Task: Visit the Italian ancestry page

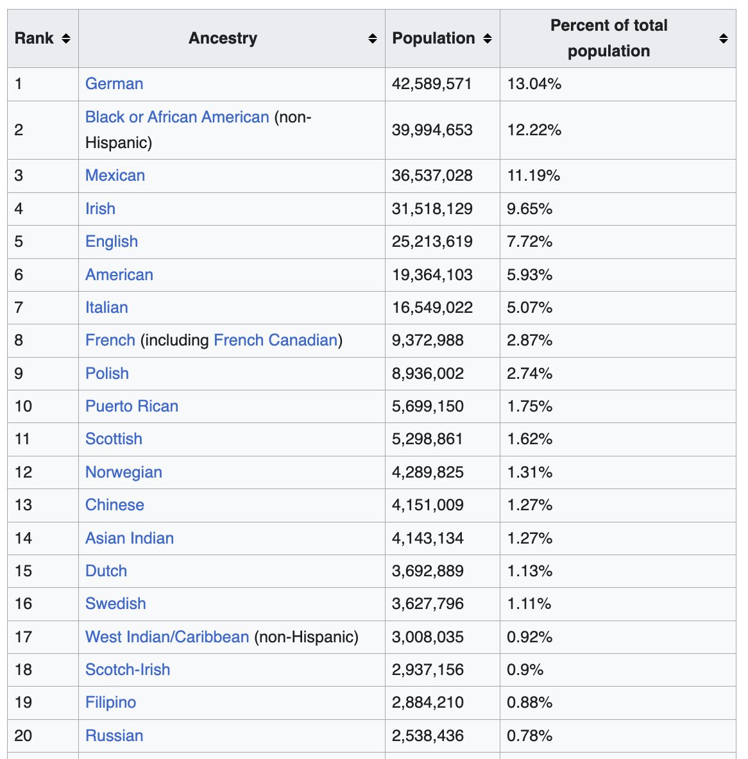Action: coord(106,308)
